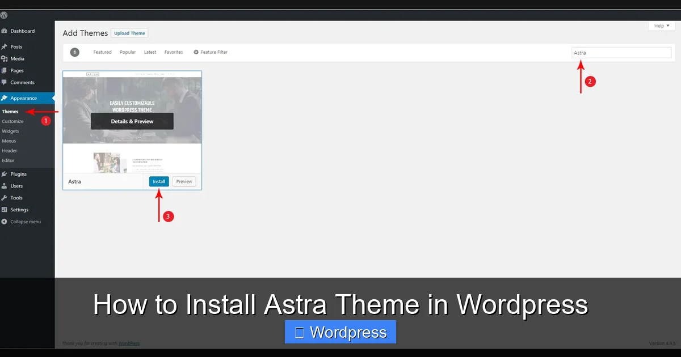Click the Settings sliders icon

pos(5,210)
